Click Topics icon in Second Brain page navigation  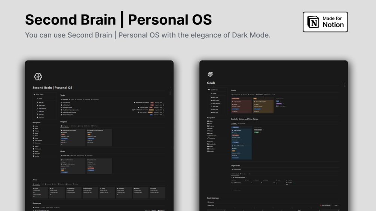(34, 146)
